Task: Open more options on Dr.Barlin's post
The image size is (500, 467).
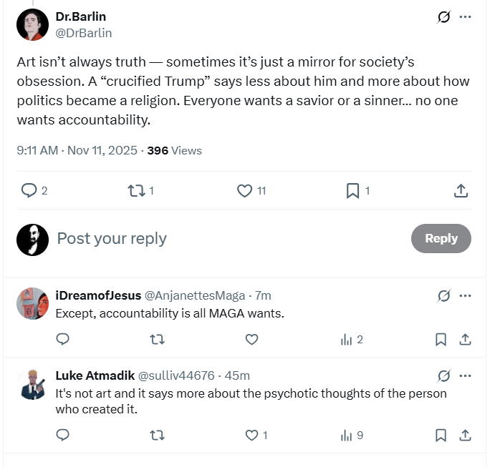Action: (466, 17)
